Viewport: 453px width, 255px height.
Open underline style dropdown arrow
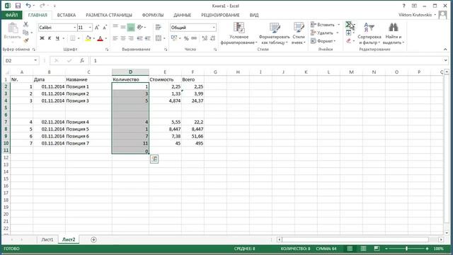(x=64, y=38)
